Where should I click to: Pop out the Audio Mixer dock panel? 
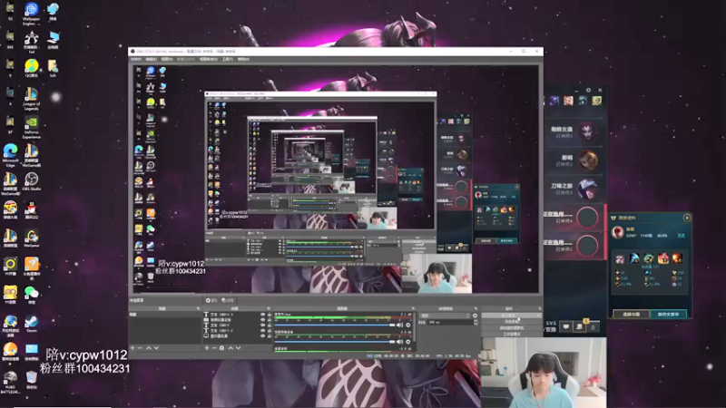pyautogui.click(x=413, y=308)
